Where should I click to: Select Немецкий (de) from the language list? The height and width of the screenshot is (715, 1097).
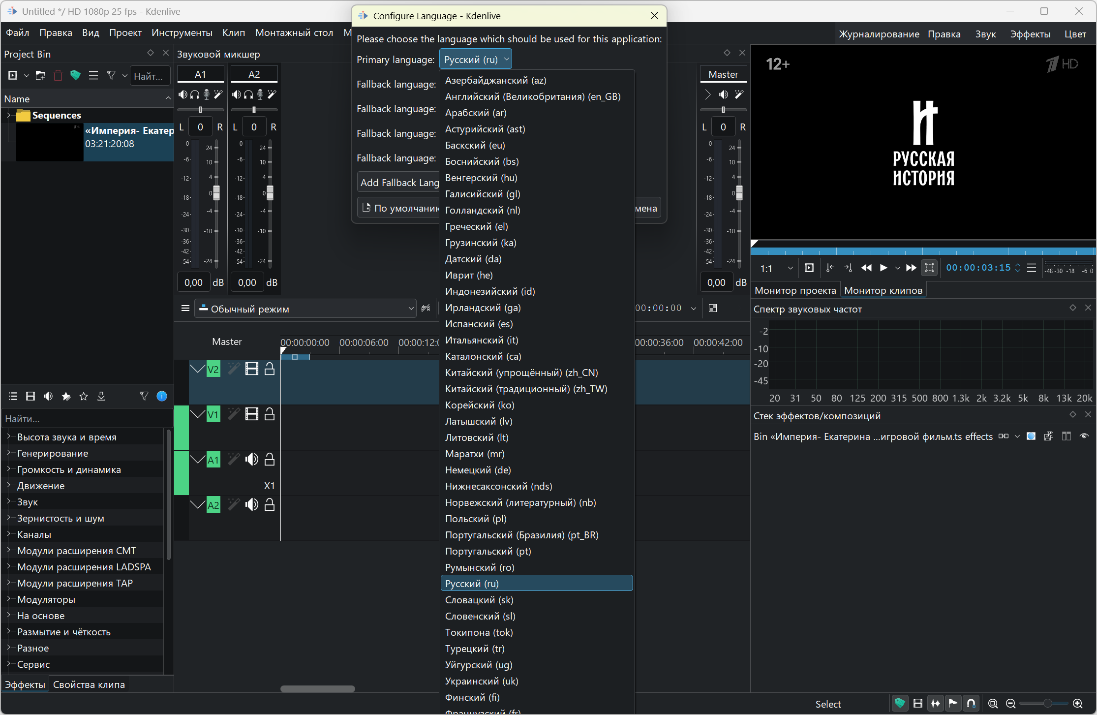tap(478, 470)
